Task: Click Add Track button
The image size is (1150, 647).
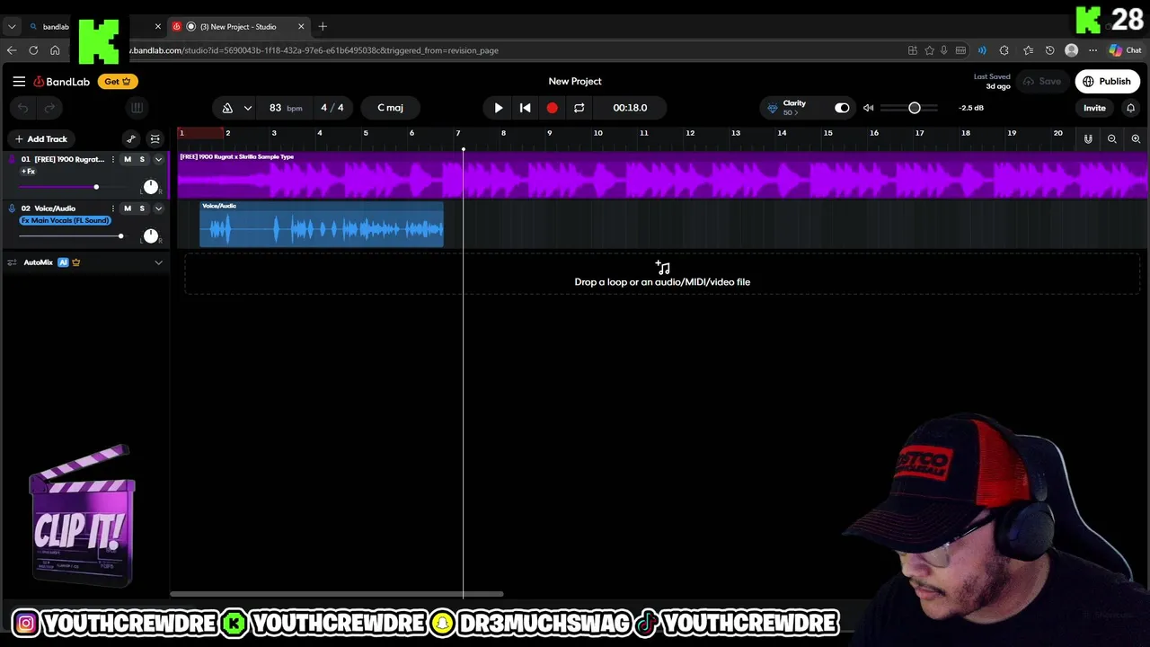Action: [40, 139]
